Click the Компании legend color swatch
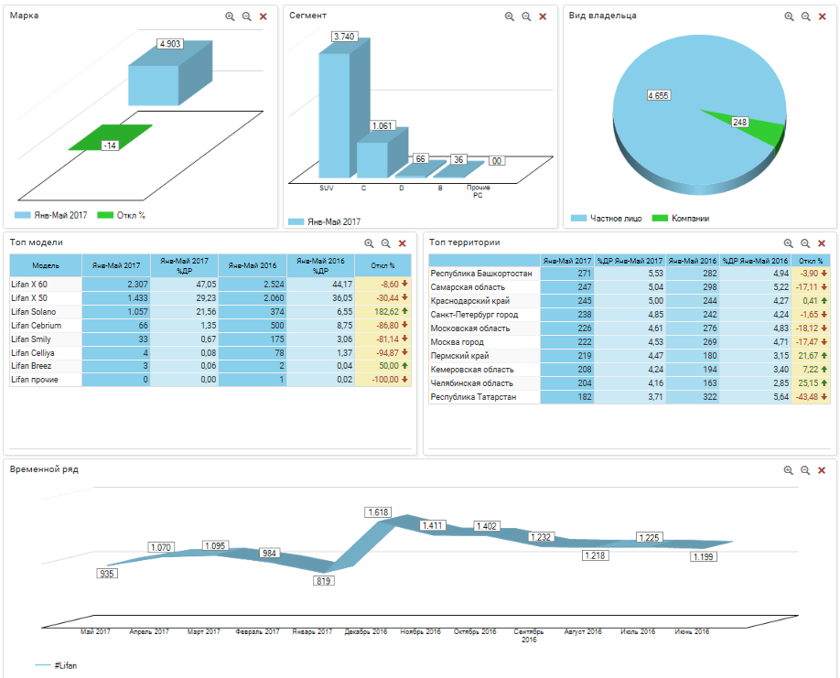The image size is (840, 678). pos(659,219)
